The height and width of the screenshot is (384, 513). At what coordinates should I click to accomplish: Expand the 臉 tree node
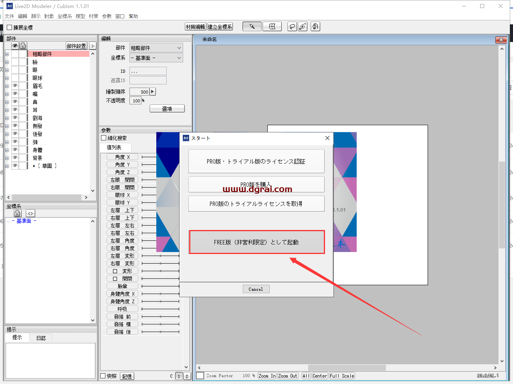tap(7, 62)
